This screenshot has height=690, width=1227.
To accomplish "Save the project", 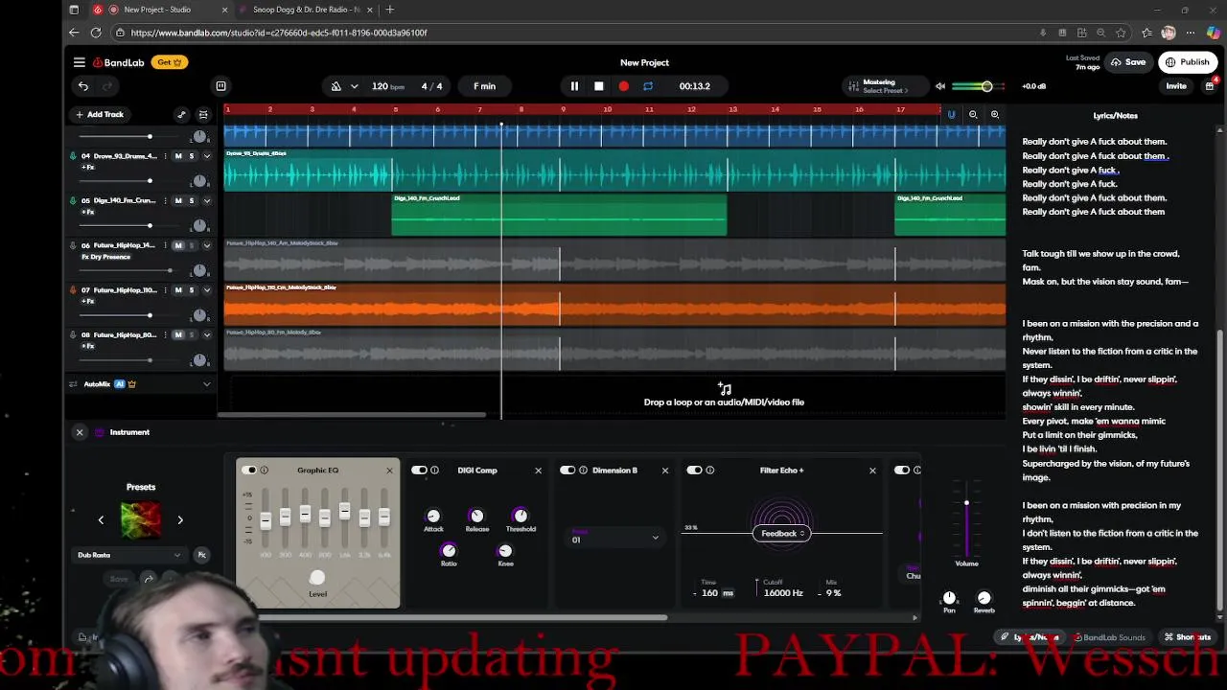I will [1128, 62].
